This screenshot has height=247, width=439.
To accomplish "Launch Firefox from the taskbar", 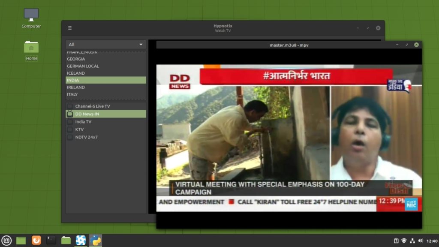I will tap(36, 240).
